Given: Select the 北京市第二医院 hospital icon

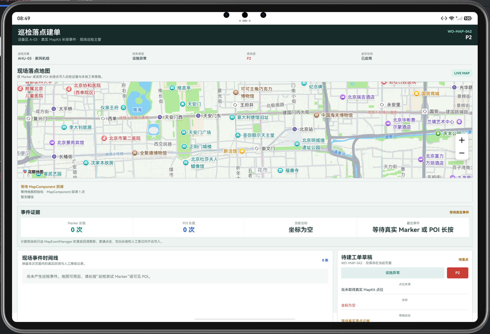Looking at the screenshot, I should [104, 138].
